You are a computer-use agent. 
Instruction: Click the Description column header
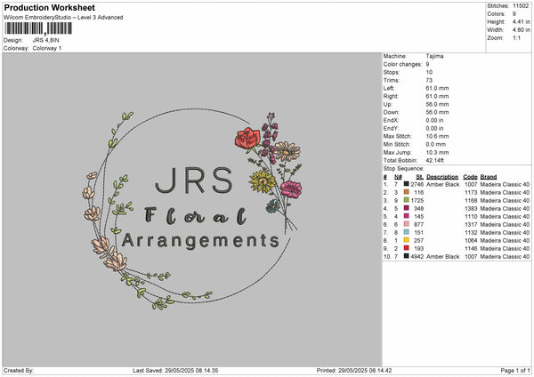(442, 176)
